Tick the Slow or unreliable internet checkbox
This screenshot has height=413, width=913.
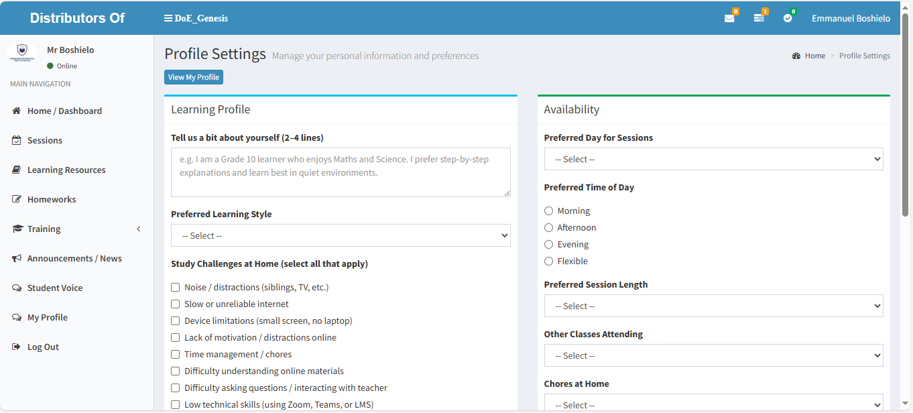[176, 304]
